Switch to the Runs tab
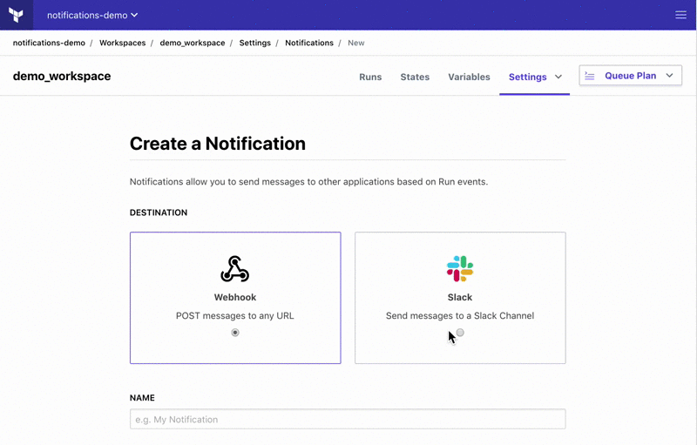 (370, 77)
